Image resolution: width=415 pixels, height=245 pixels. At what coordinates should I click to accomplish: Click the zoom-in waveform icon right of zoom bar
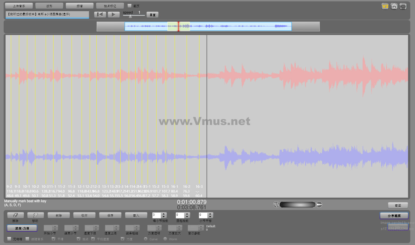pos(319,205)
